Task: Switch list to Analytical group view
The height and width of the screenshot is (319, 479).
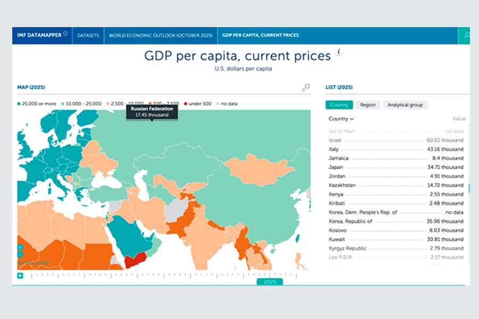Action: pyautogui.click(x=405, y=105)
